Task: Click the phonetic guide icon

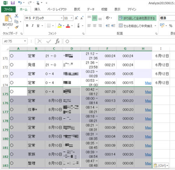Action: [79, 26]
